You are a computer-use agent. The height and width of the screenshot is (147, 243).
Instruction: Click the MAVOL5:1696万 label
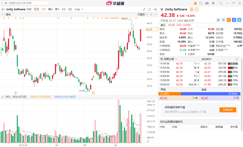point(40,97)
